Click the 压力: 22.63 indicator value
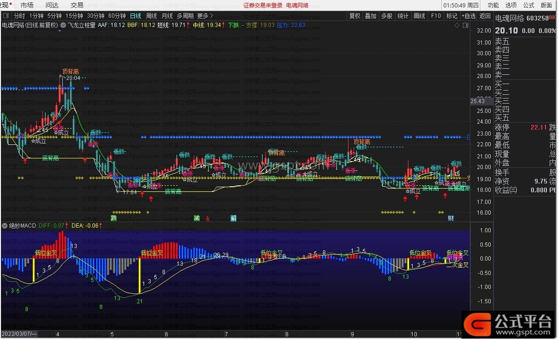Screen dimensions: 559x340 [291, 25]
